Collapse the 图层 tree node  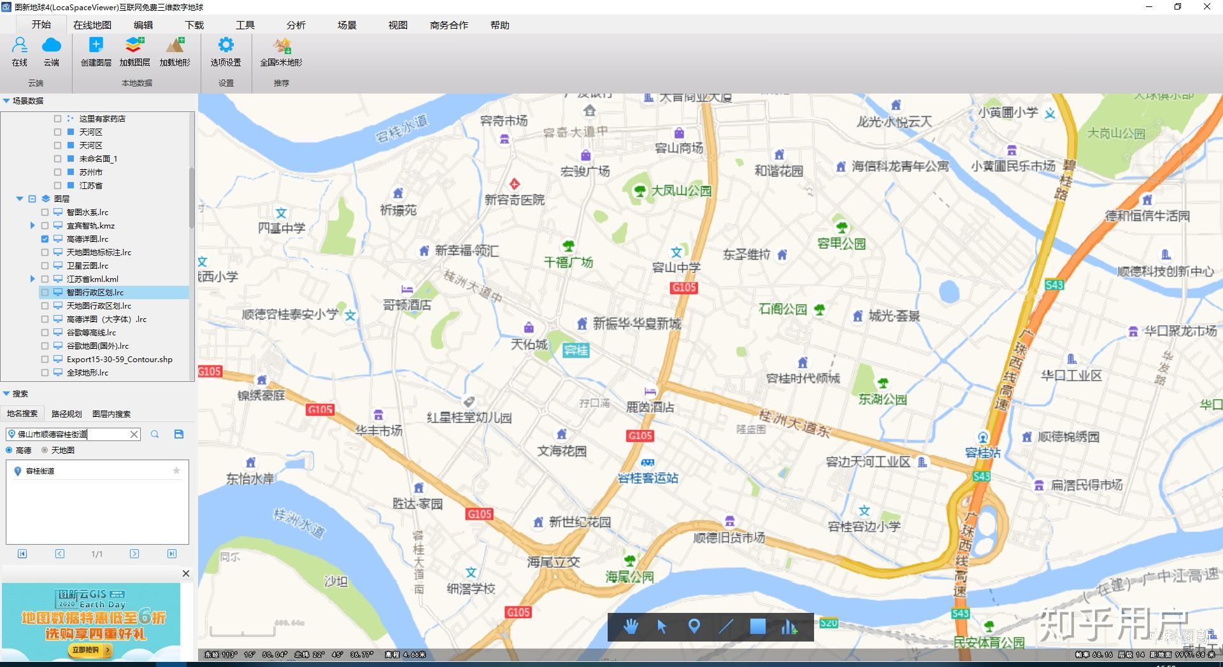tap(20, 199)
